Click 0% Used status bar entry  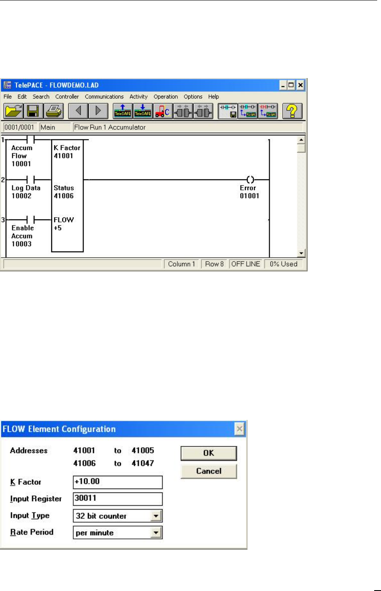pos(283,264)
